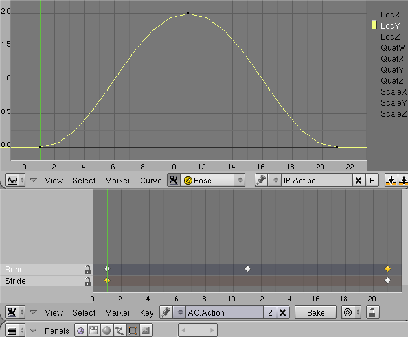Toggle the Bone channel lock icon
The width and height of the screenshot is (408, 337).
pyautogui.click(x=87, y=270)
